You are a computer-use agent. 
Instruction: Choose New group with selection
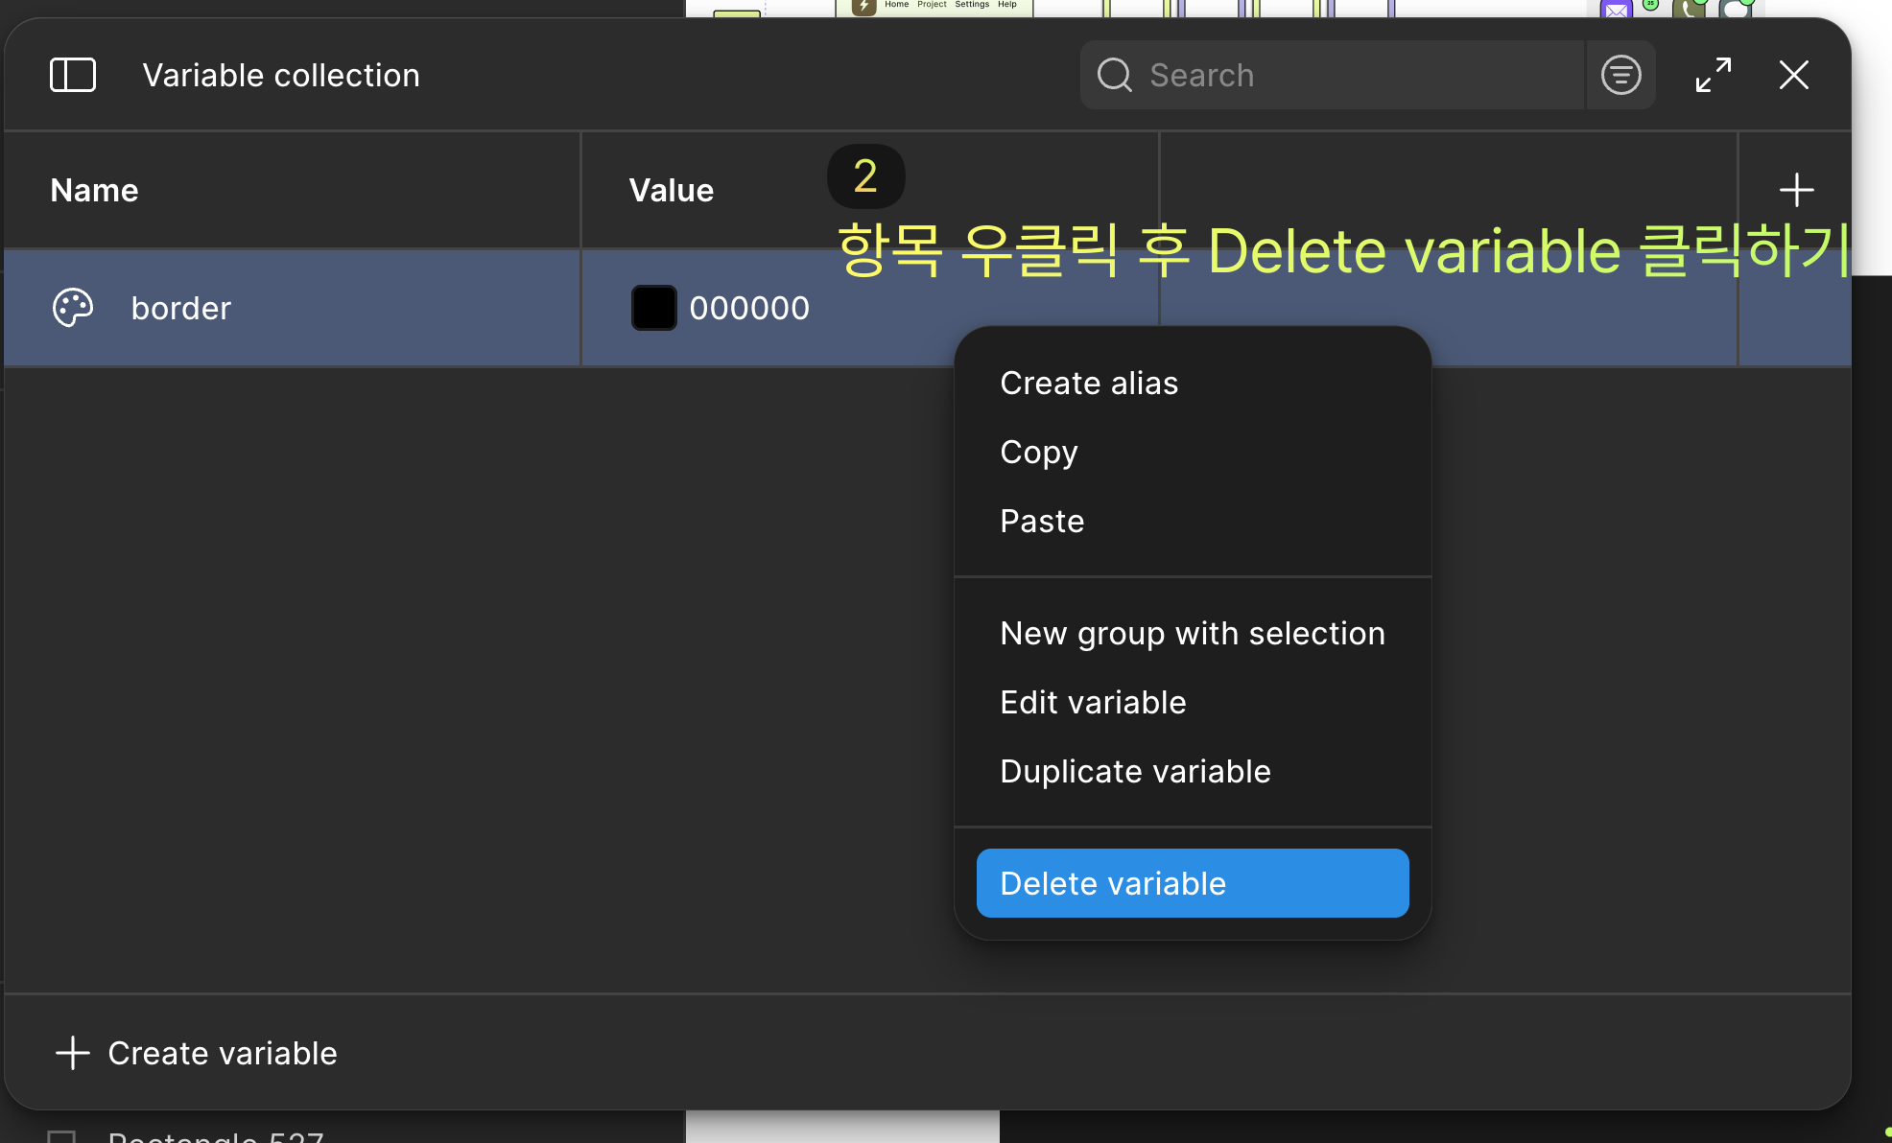(x=1192, y=634)
